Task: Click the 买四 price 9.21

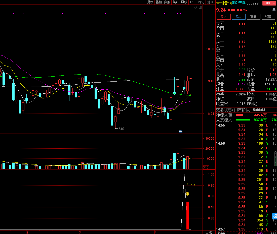Action: 242,60
